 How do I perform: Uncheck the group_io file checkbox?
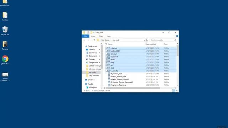[107, 54]
